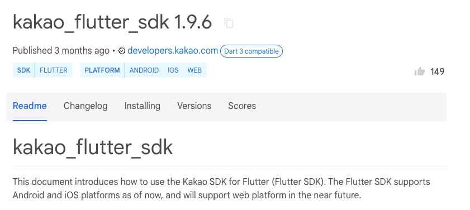Screen dimensions: 470x210
Task: Click the 149 likes count
Action: click(438, 71)
